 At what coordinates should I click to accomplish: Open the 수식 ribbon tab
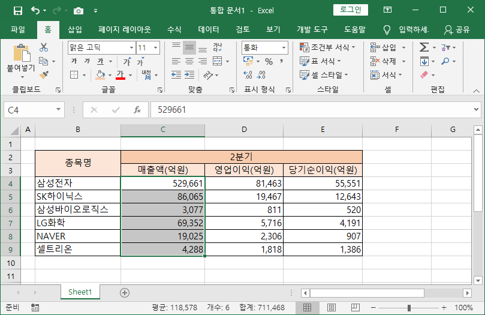coord(174,30)
